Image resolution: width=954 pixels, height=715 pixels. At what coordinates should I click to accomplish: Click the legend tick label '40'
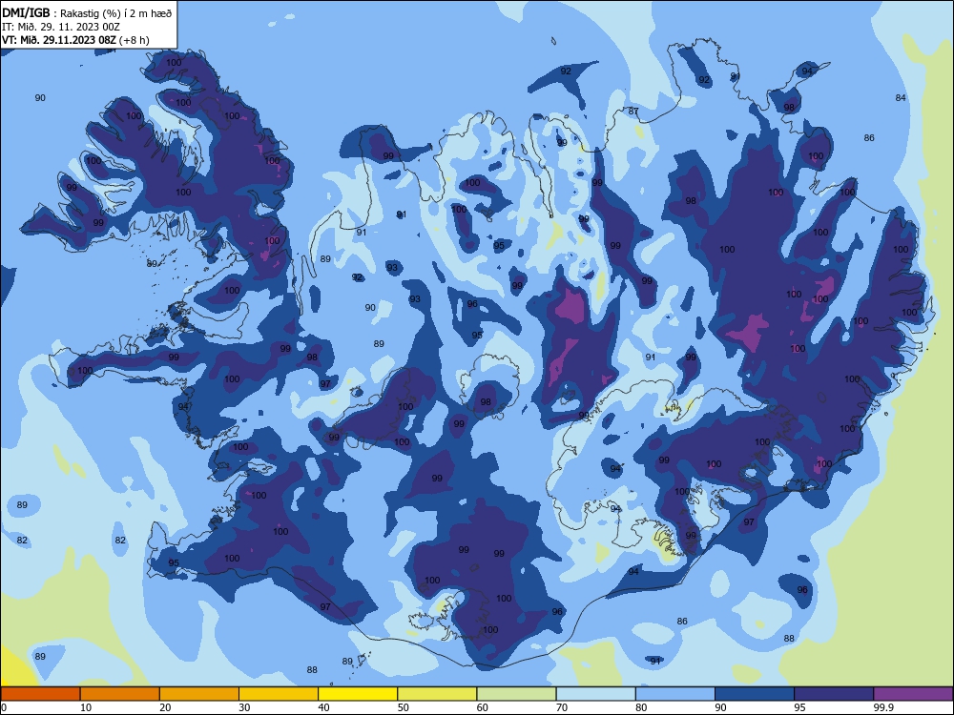323,707
